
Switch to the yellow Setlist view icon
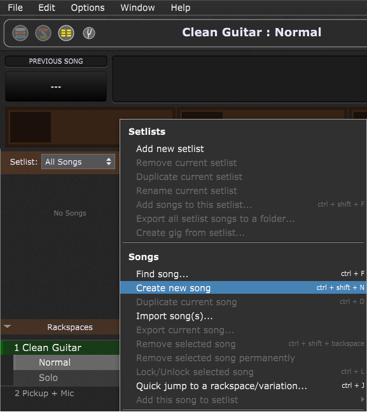click(x=66, y=33)
